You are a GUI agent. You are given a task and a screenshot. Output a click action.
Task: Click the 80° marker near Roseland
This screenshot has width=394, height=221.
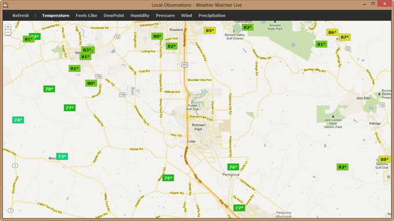pyautogui.click(x=157, y=36)
